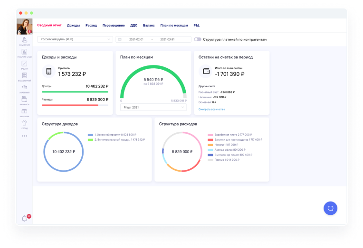
Task: Switch to the Сводный отчет tab
Action: pyautogui.click(x=49, y=25)
